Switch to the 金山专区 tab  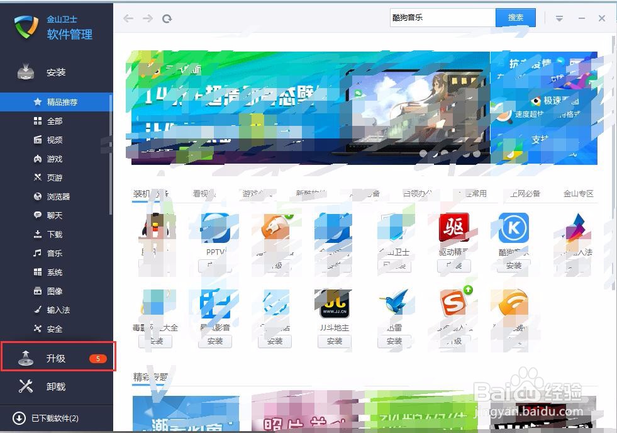[x=578, y=194]
